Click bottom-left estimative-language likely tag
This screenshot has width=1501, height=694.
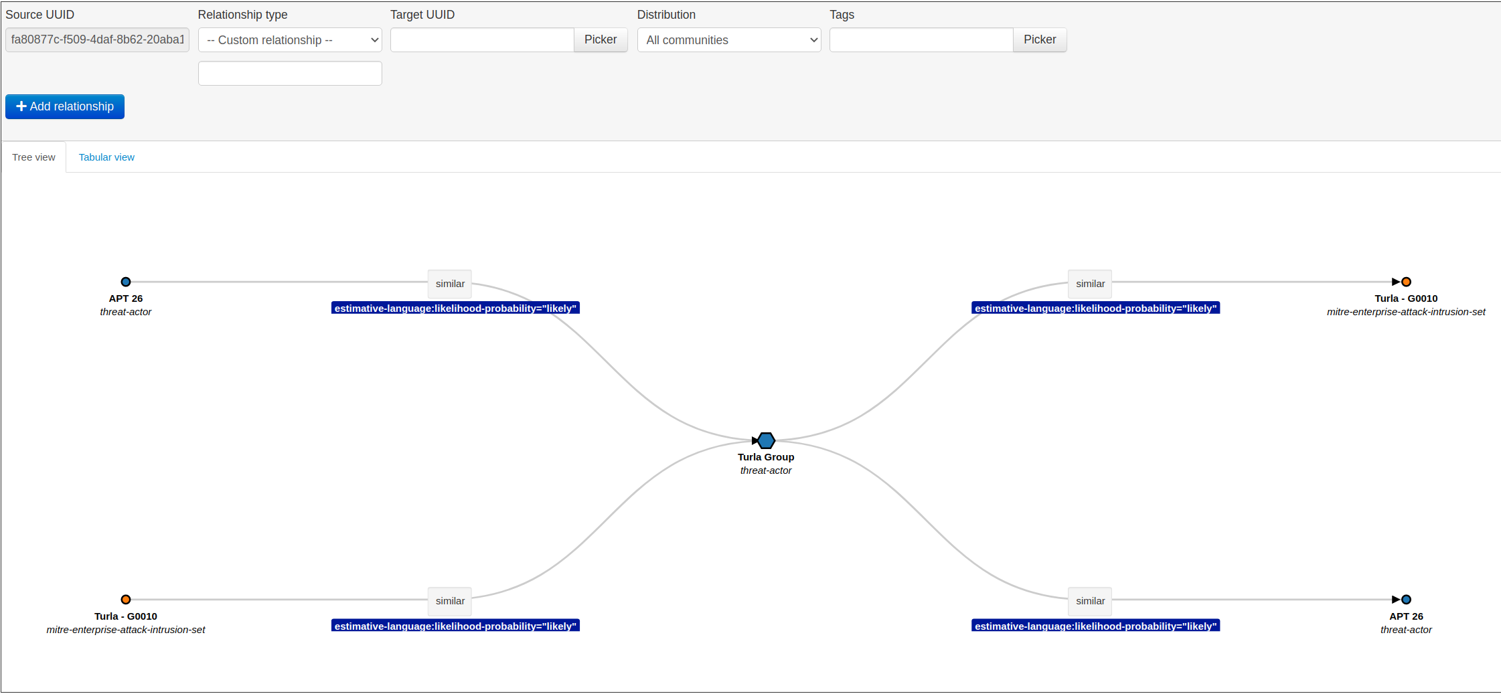click(x=455, y=626)
